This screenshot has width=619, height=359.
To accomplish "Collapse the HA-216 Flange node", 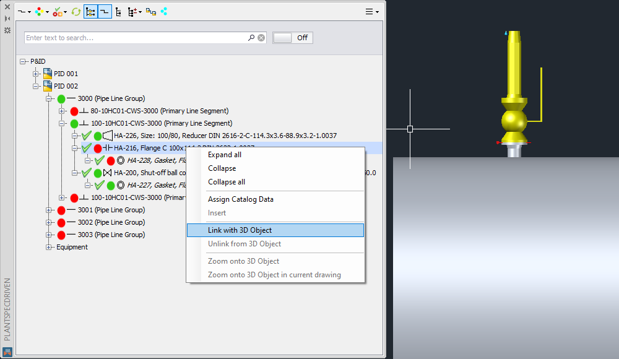I will [74, 148].
